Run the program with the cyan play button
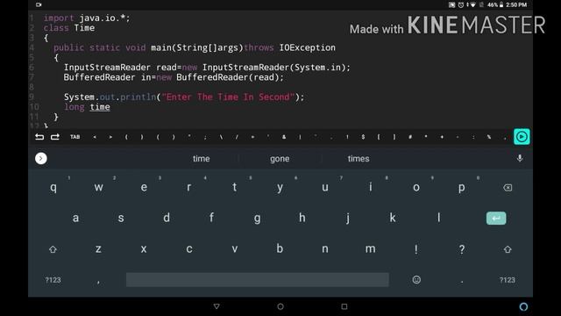 (x=522, y=137)
